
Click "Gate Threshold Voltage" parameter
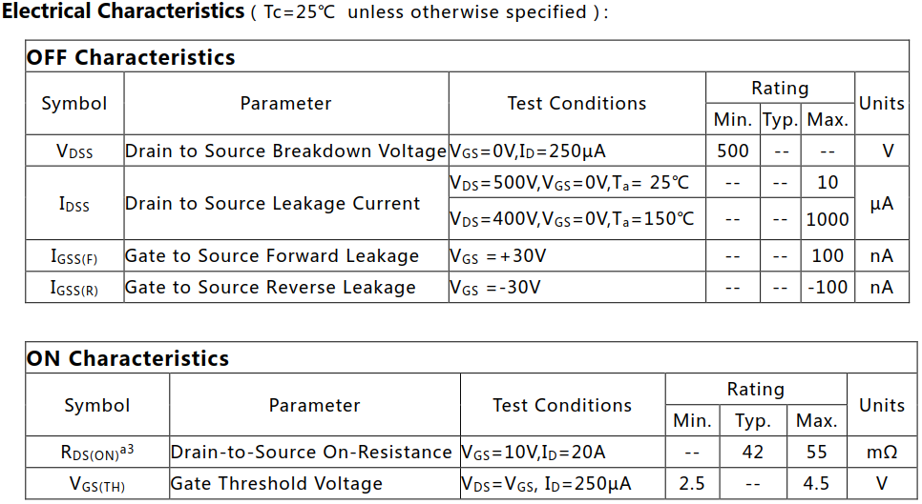coord(277,484)
